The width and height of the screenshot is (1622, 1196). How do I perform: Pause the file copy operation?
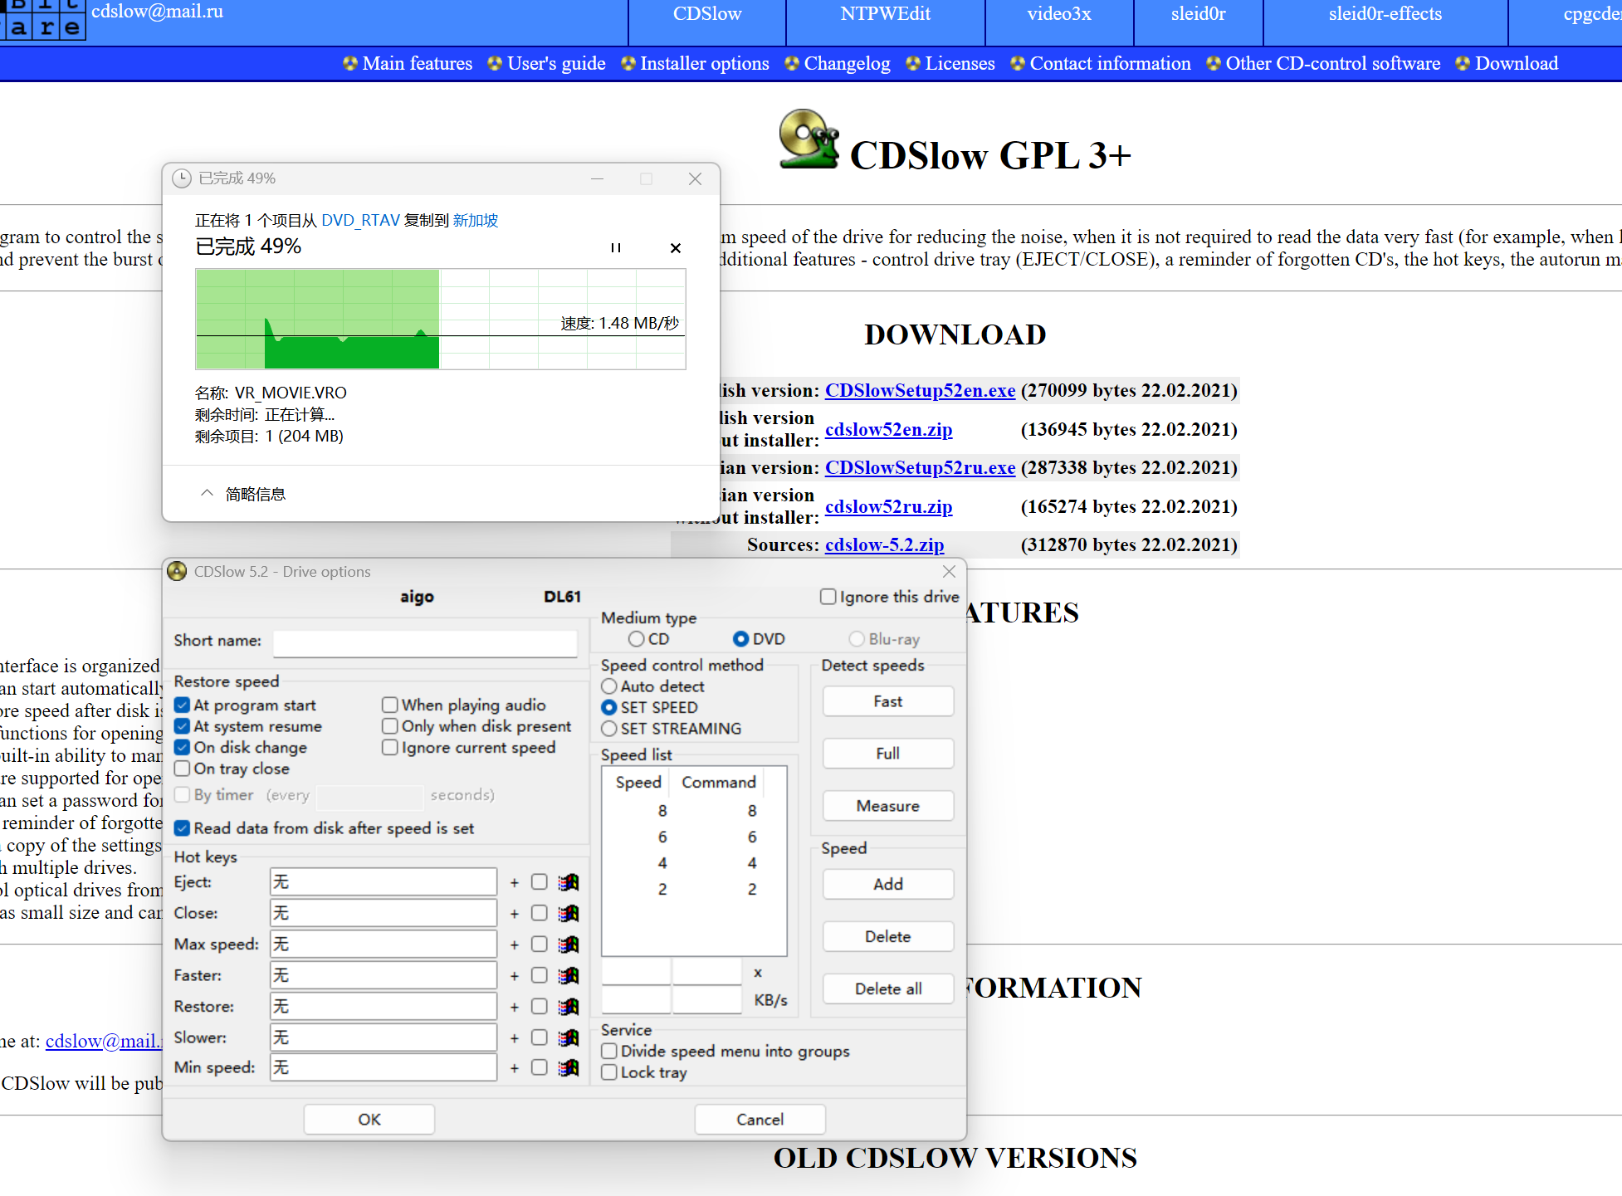click(x=616, y=247)
